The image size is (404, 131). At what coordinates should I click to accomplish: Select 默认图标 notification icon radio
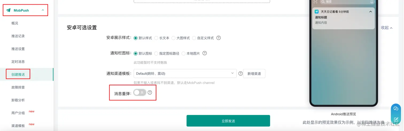(x=136, y=53)
